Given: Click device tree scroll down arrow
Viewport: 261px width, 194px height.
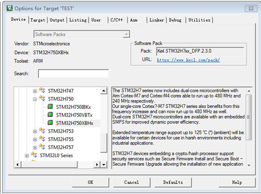Looking at the screenshot, I should click(x=104, y=165).
